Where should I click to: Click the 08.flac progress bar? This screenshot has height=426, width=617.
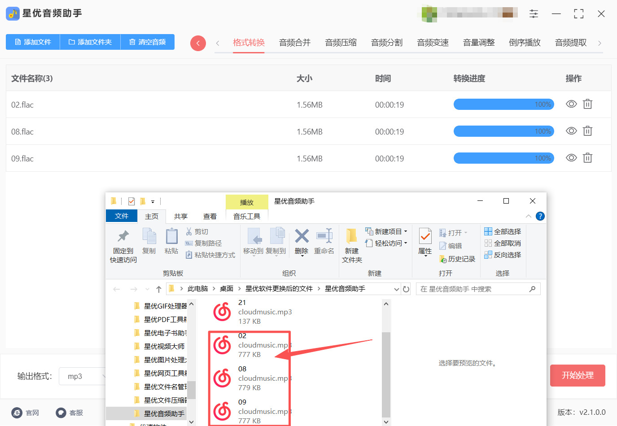[504, 131]
